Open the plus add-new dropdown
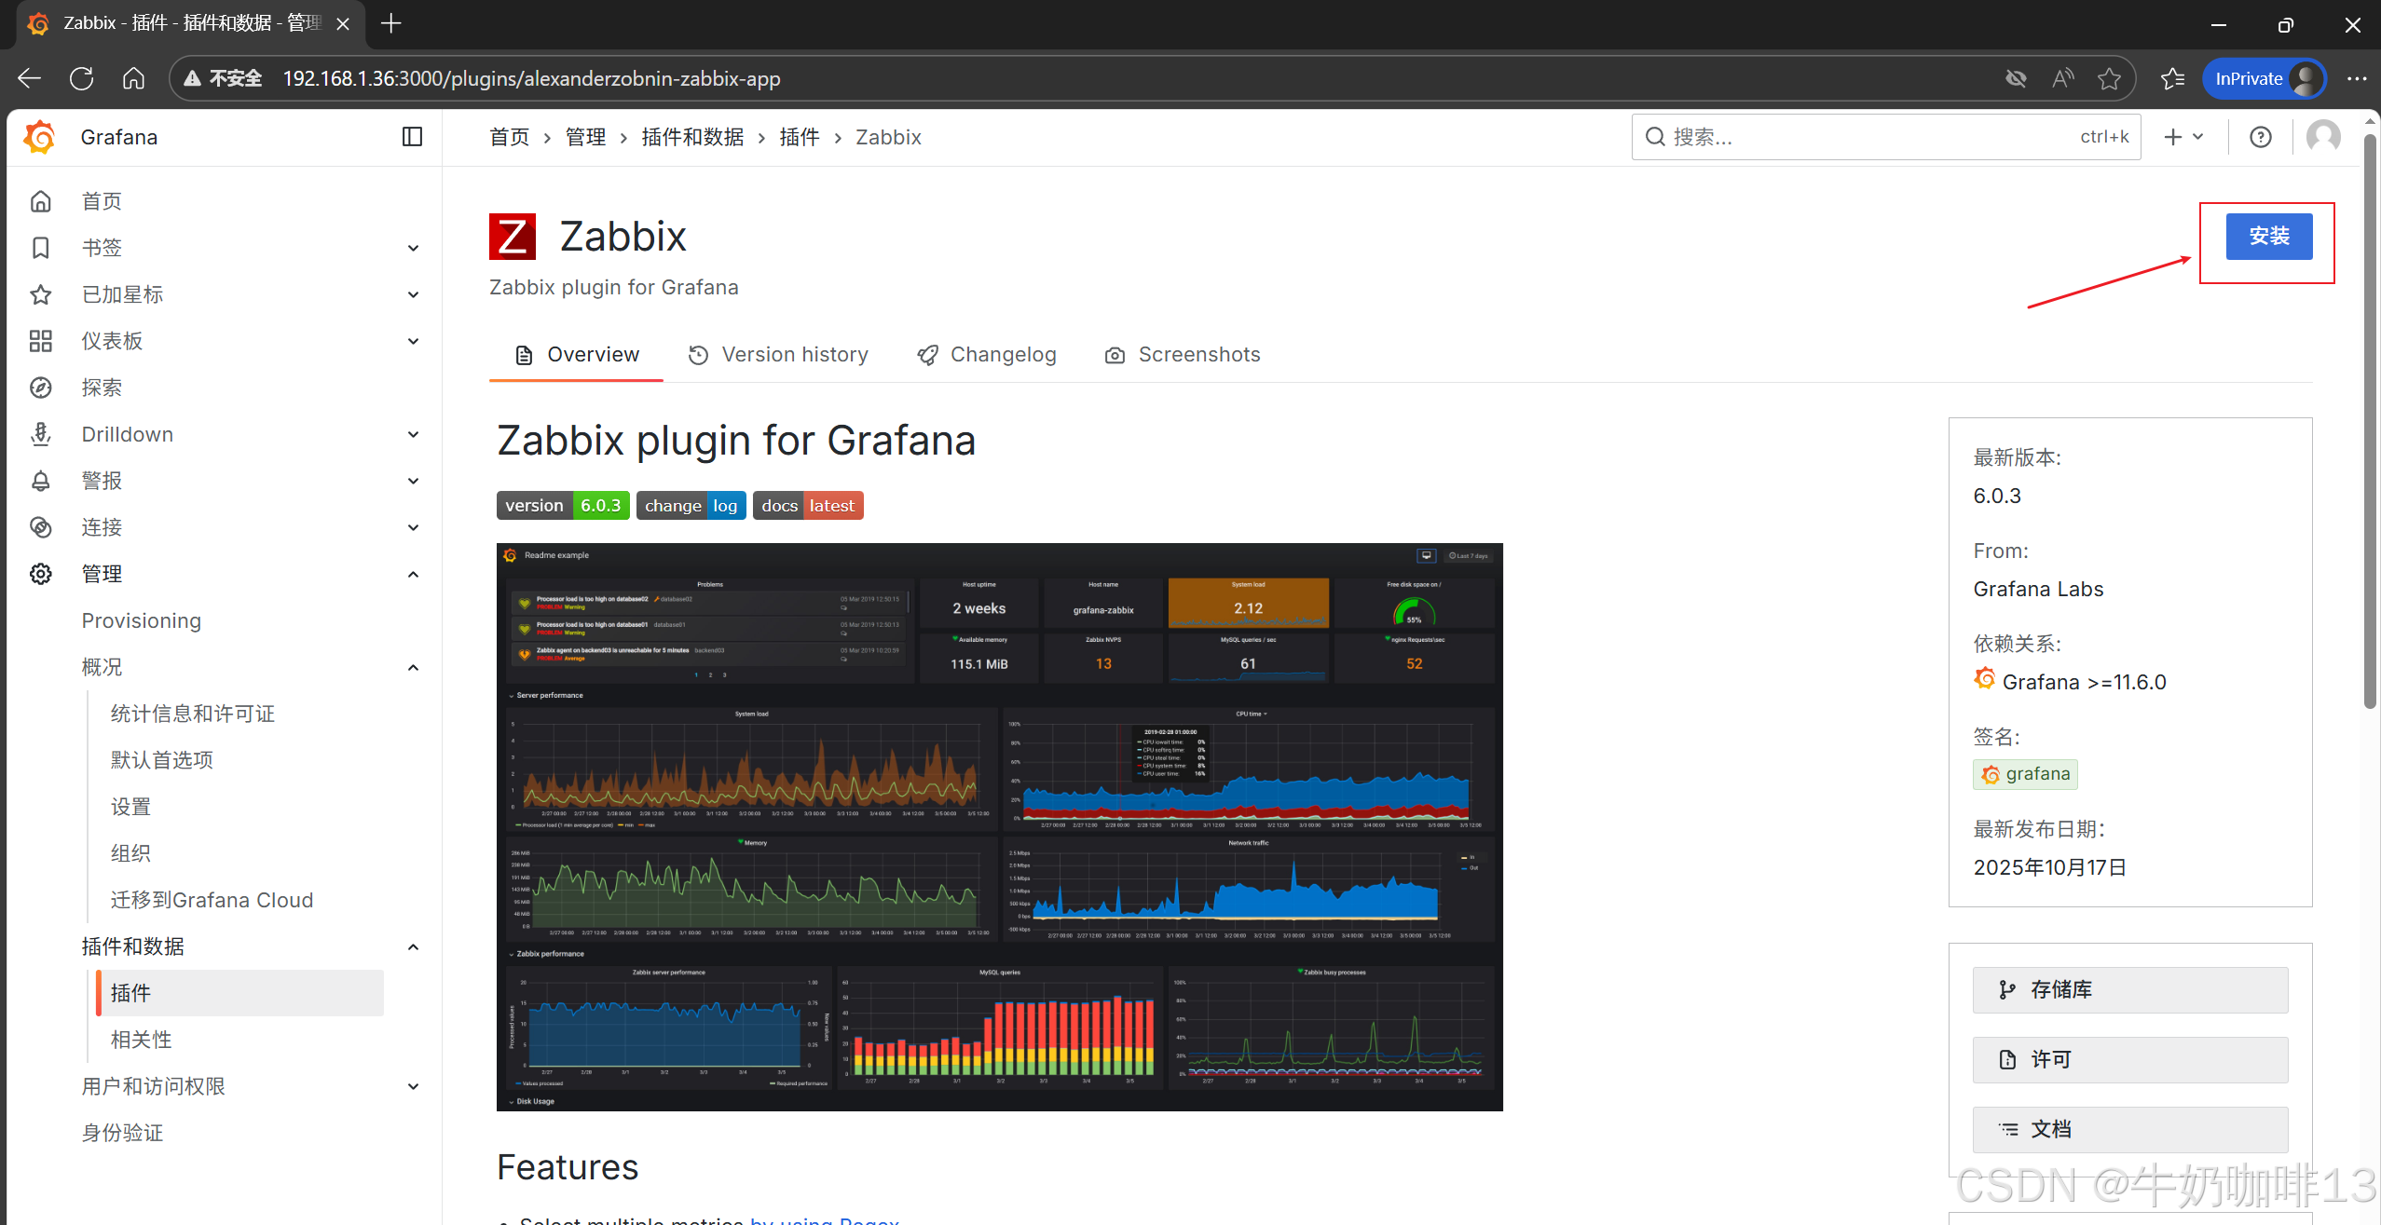 coord(2183,137)
